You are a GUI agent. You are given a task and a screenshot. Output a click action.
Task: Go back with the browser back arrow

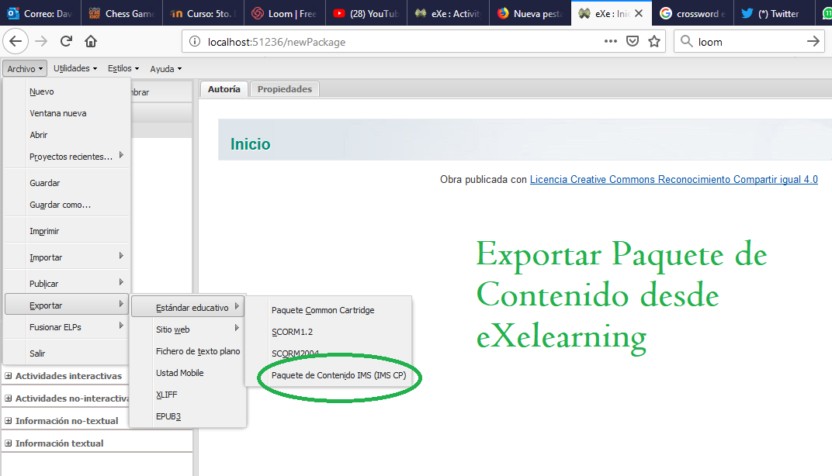click(x=16, y=41)
